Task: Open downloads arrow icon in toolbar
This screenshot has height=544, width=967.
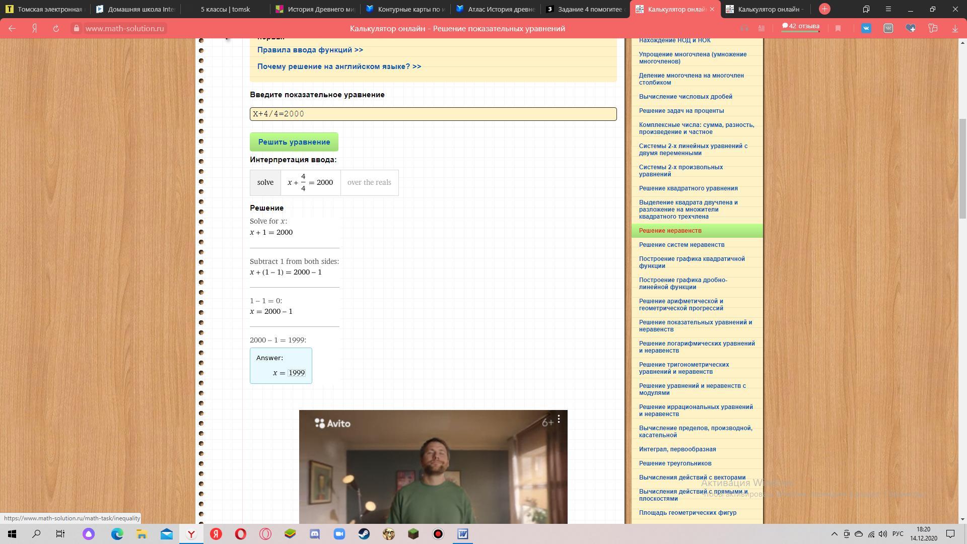Action: [955, 29]
